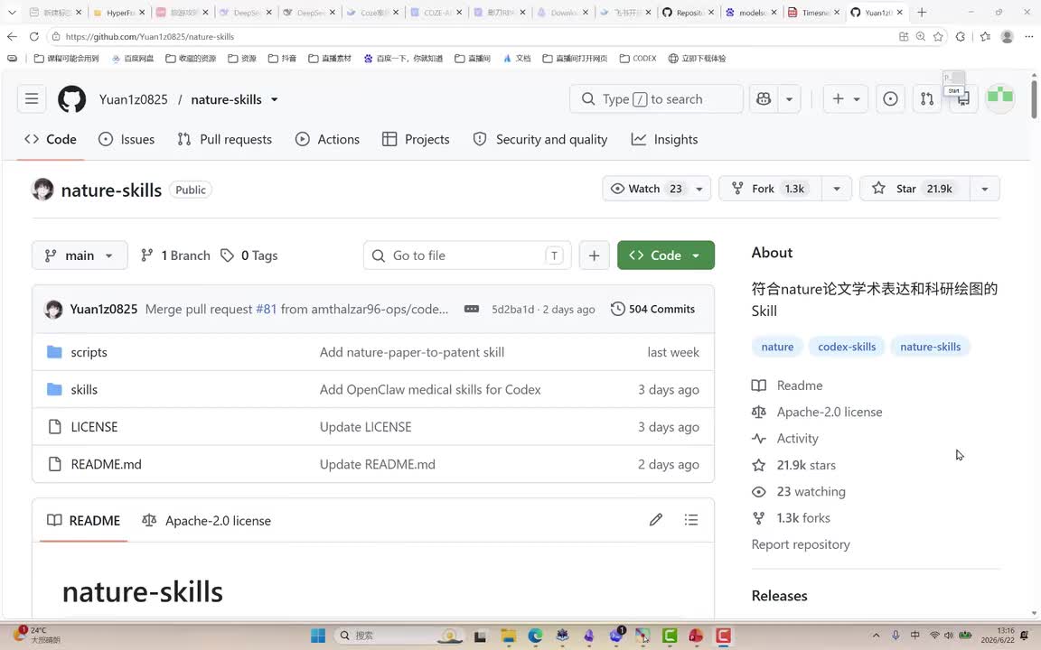Screen dimensions: 1041x650
Task: Switch to the Issues tab
Action: point(127,139)
